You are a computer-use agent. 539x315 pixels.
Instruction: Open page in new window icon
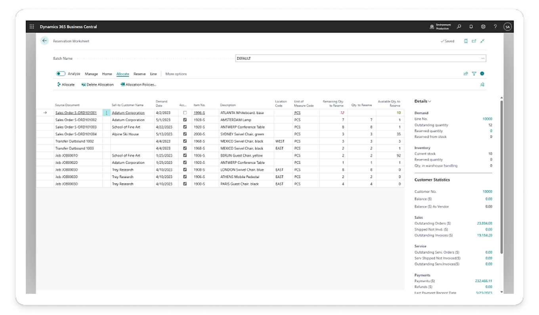coord(474,41)
